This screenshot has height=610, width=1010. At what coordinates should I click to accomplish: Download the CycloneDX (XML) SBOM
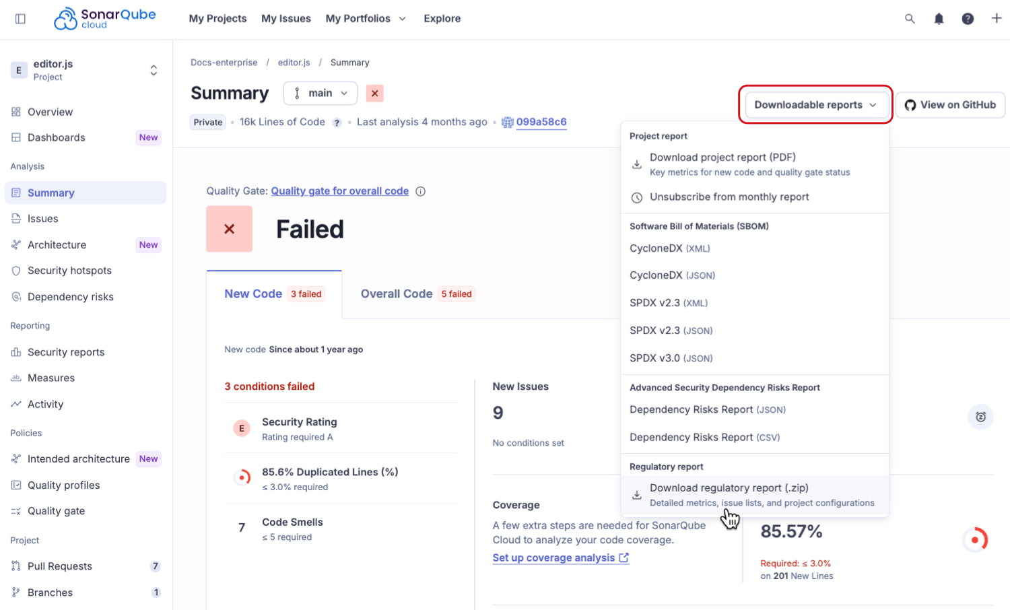[755, 248]
